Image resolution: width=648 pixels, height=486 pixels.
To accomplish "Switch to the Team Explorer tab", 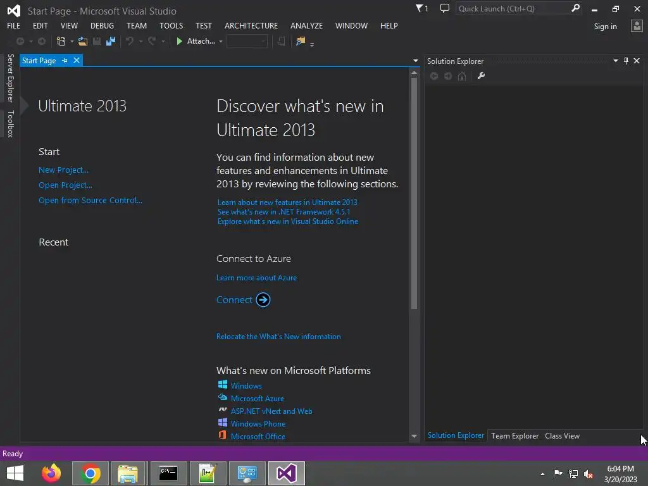I will 514,435.
